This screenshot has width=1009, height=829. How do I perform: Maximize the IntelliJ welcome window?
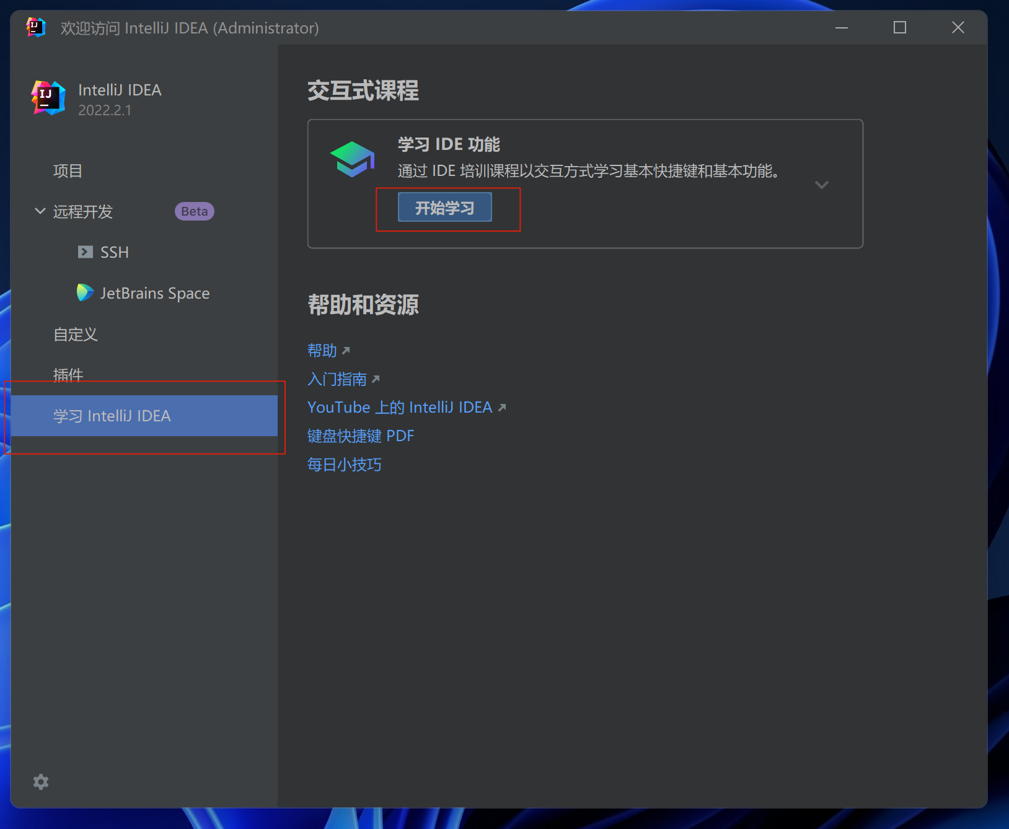click(900, 28)
